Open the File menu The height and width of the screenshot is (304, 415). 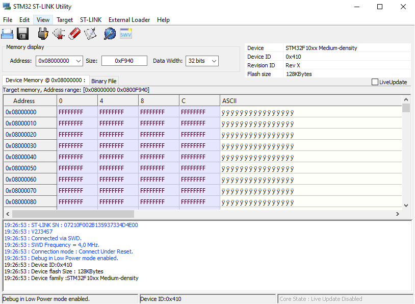point(8,20)
